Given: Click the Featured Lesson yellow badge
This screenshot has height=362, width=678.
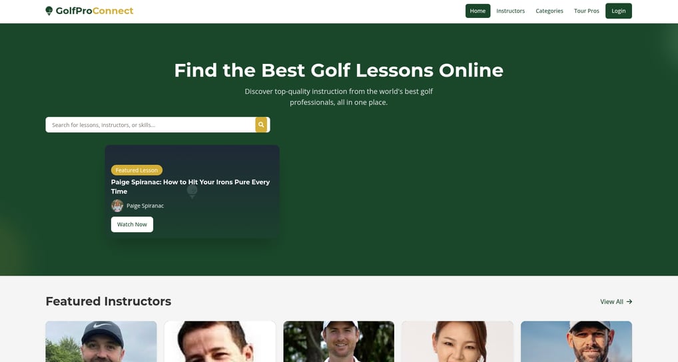Looking at the screenshot, I should [137, 170].
